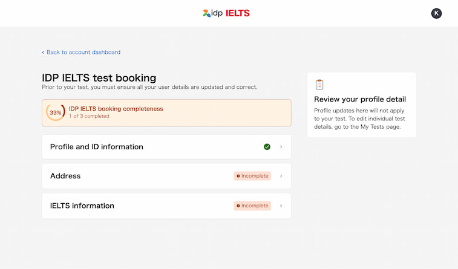Click the back arrow before account dashboard
The width and height of the screenshot is (458, 269).
[x=43, y=52]
